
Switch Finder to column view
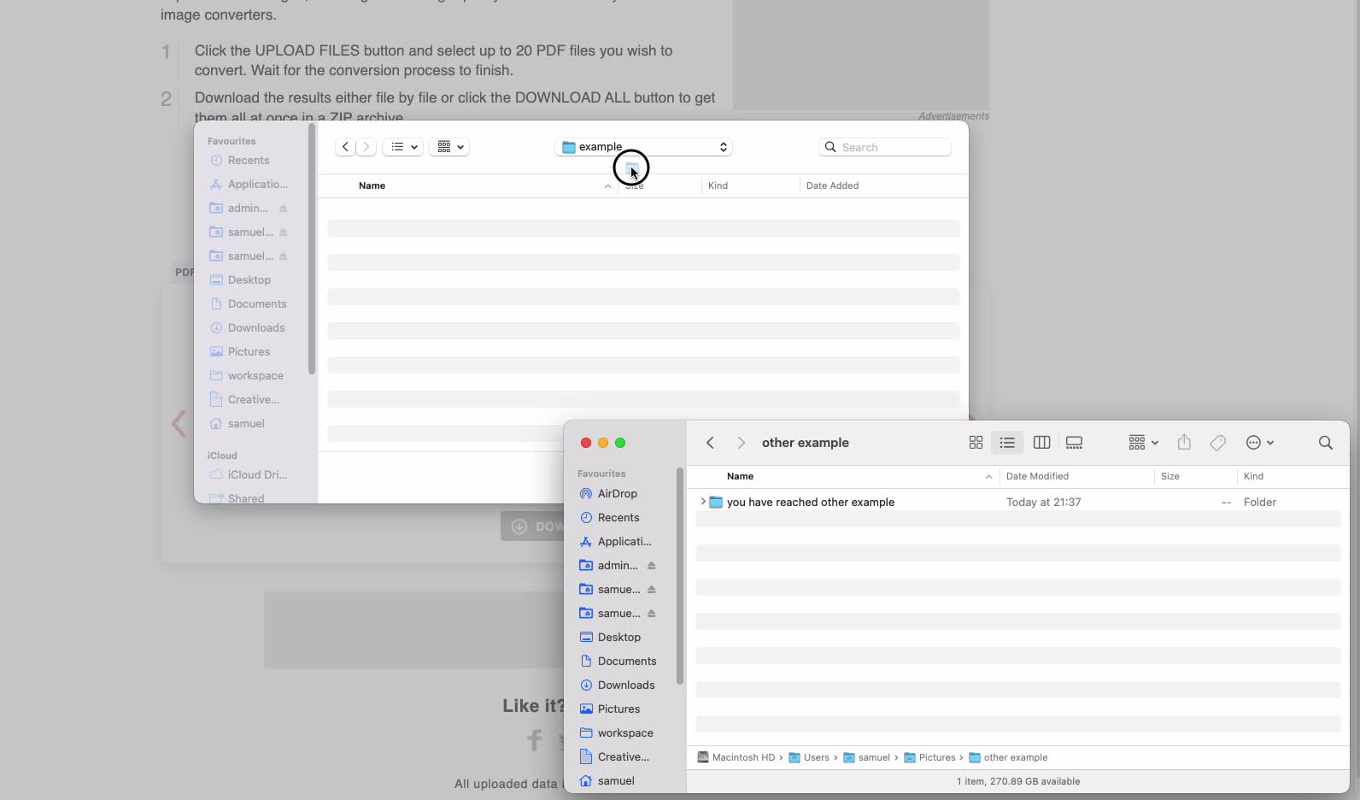(x=1041, y=443)
